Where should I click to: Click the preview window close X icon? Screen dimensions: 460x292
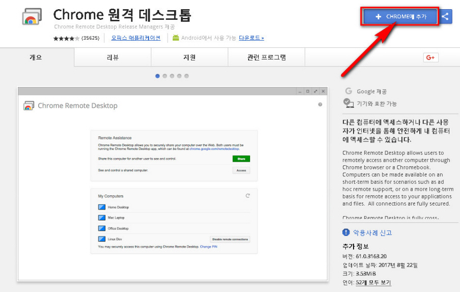pyautogui.click(x=323, y=92)
